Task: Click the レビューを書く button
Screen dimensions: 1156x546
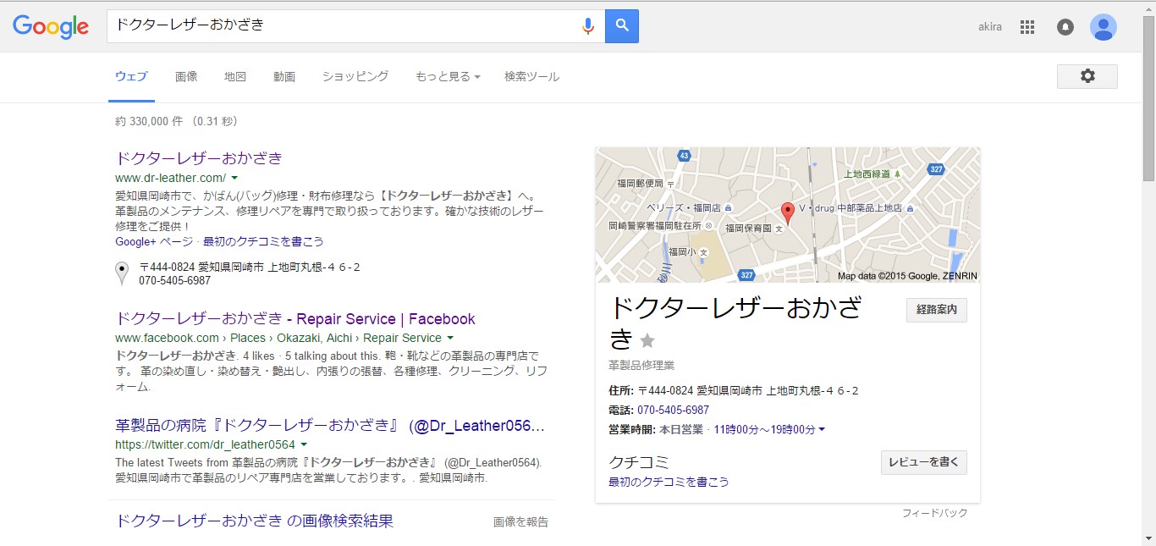Action: pyautogui.click(x=924, y=462)
